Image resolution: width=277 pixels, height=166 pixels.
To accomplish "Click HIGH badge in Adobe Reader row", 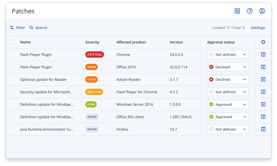I will tap(91, 79).
